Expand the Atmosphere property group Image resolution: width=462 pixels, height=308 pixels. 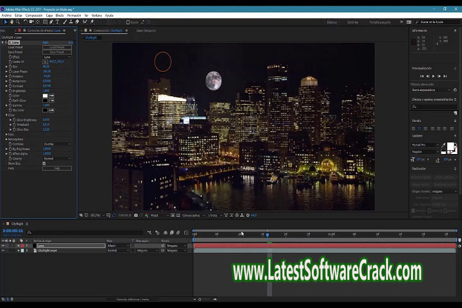click(6, 139)
